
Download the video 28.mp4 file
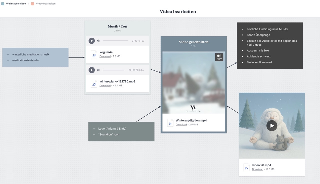257,169
